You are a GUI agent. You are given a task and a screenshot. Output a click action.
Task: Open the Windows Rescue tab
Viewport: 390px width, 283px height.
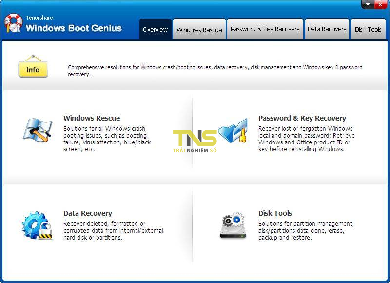pyautogui.click(x=199, y=29)
